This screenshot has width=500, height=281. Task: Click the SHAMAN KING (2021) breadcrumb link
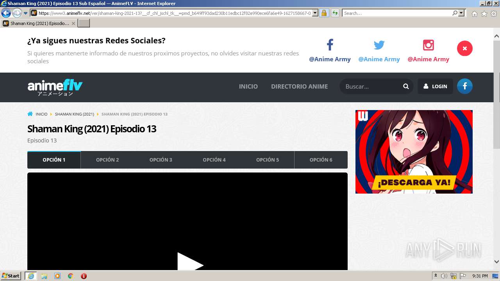[x=75, y=114]
